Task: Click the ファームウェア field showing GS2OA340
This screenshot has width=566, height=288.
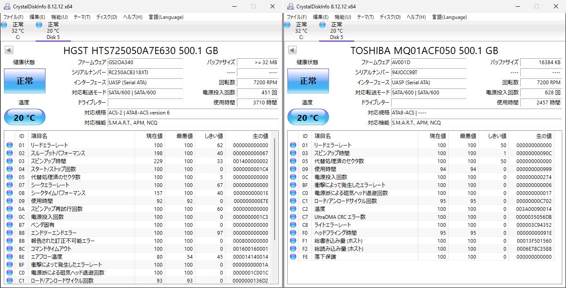Action: click(145, 62)
